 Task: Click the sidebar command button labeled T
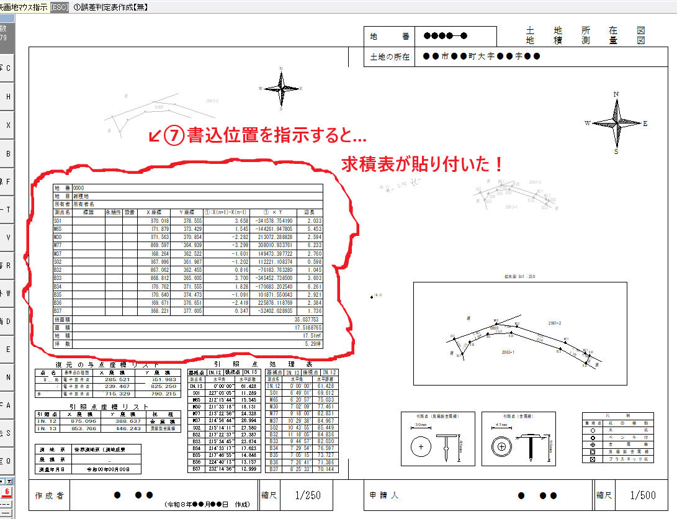[7, 209]
